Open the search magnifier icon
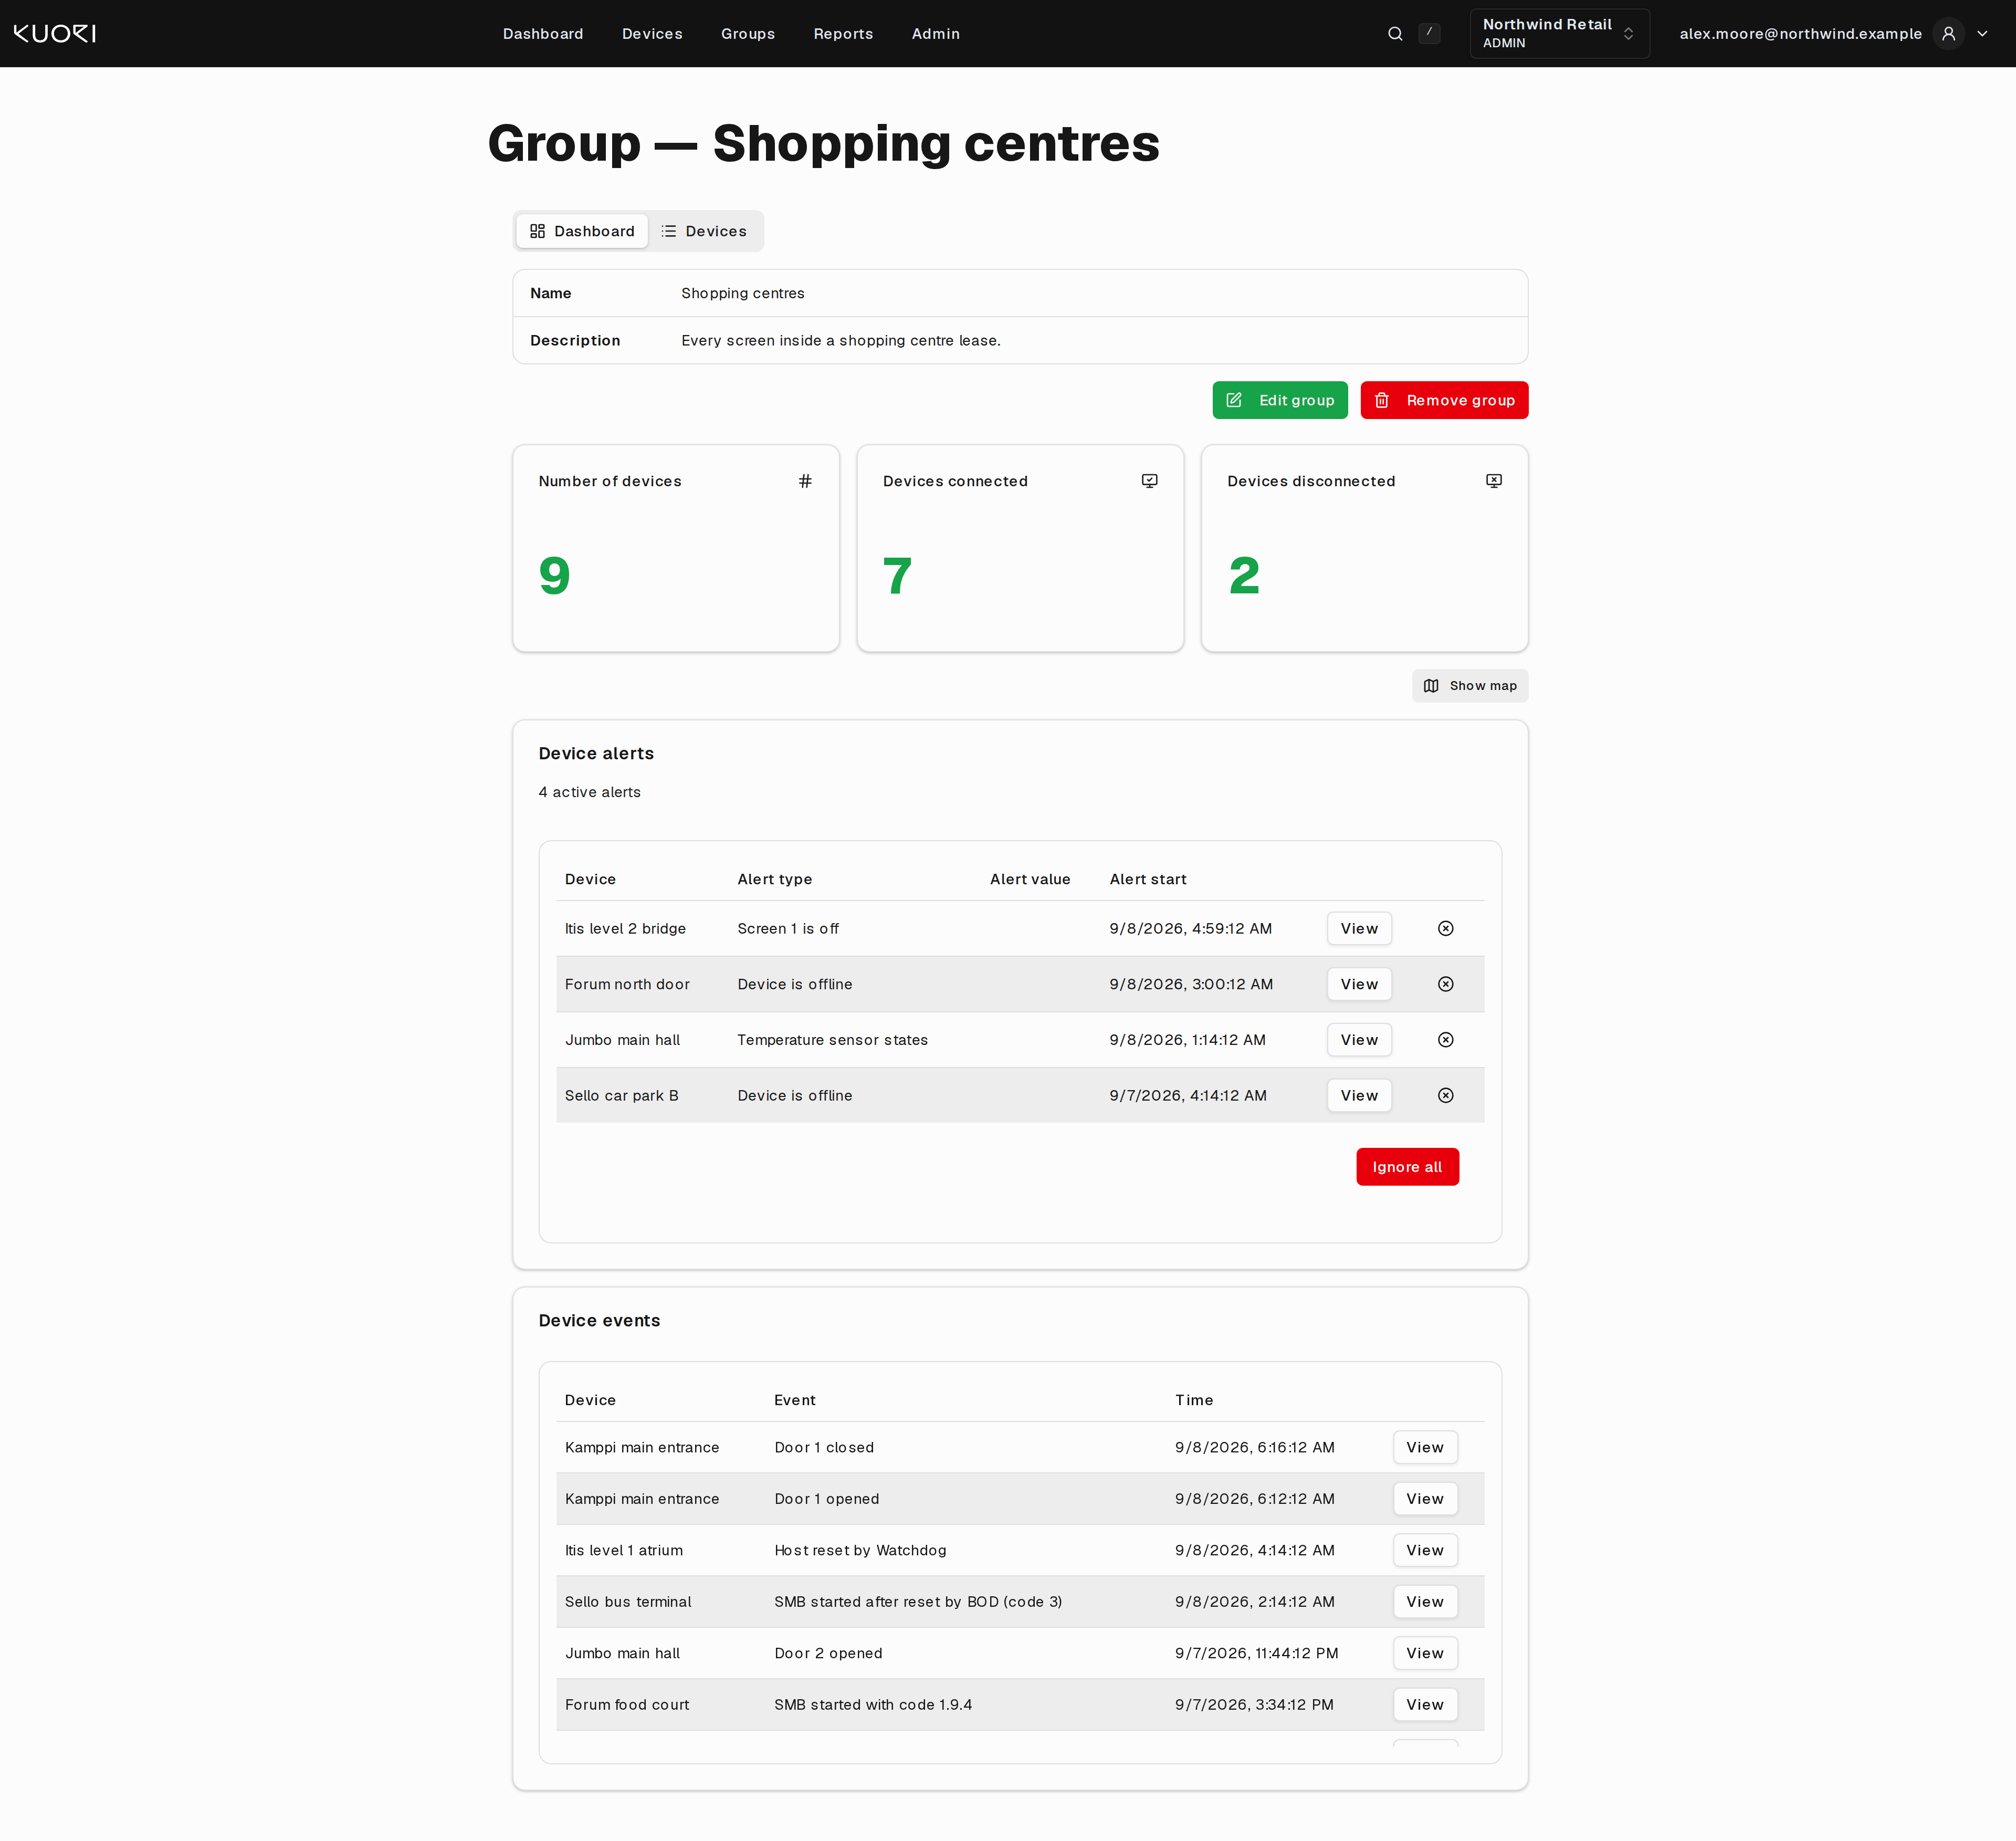 (1395, 34)
